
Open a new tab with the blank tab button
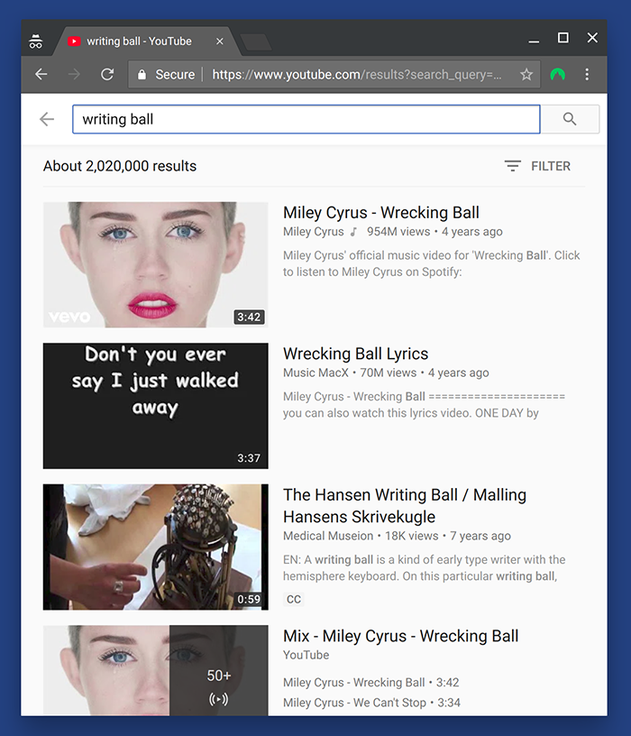256,42
